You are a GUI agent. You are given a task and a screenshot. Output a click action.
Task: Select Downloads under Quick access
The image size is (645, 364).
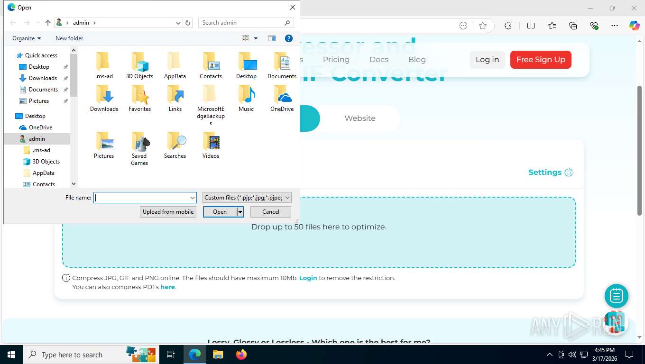click(x=43, y=78)
